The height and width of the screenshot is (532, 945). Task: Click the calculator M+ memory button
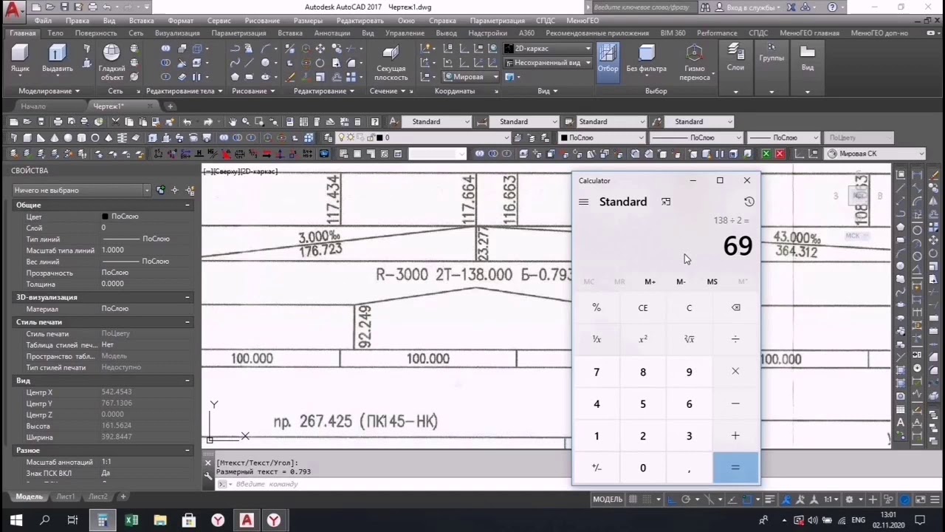(650, 282)
